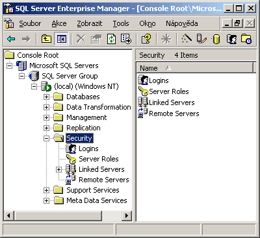Click the Up one level folder icon
This screenshot has height=238, width=260.
46,39
